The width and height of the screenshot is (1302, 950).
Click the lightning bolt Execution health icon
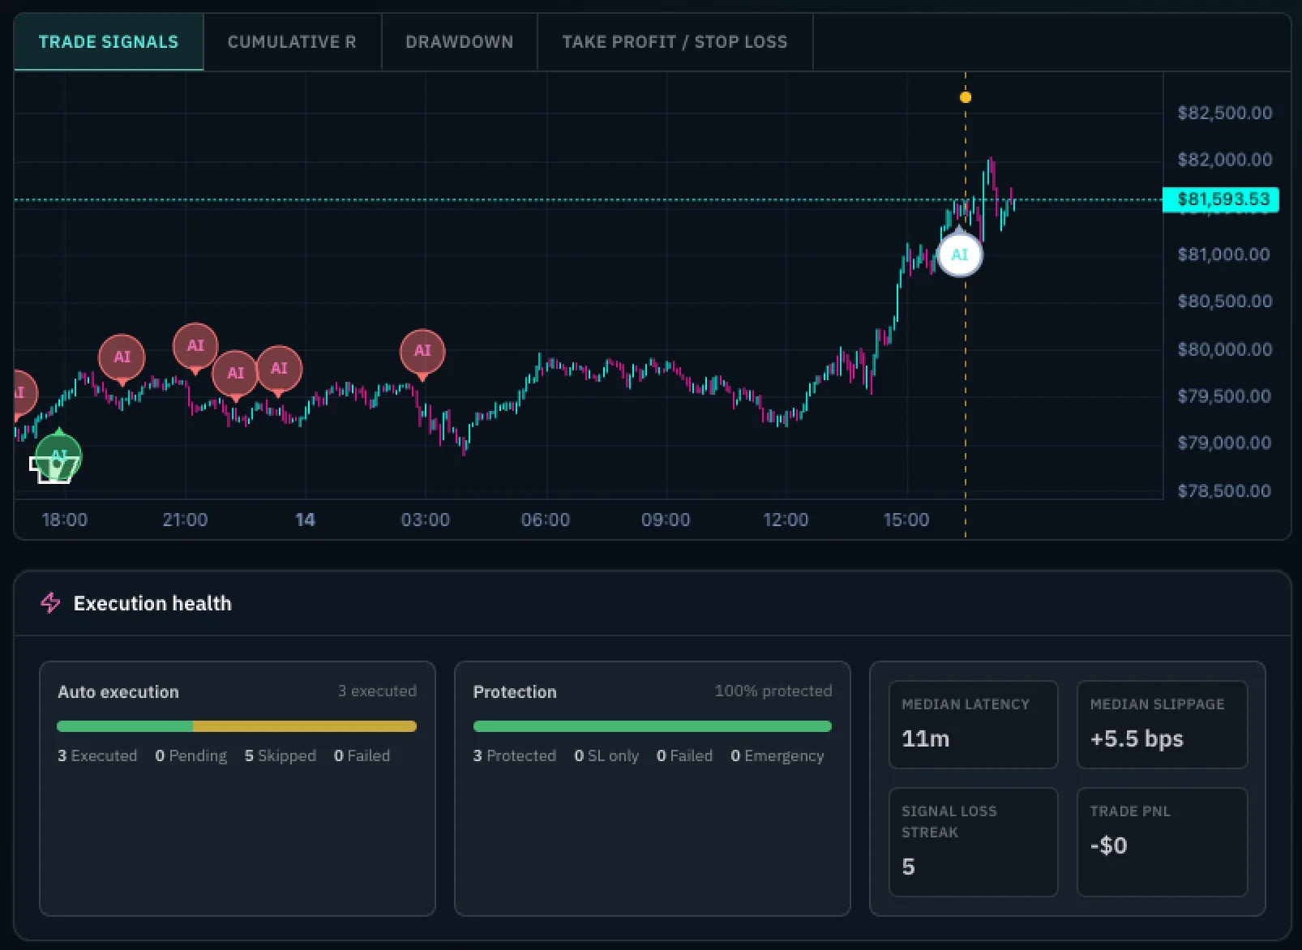point(50,603)
